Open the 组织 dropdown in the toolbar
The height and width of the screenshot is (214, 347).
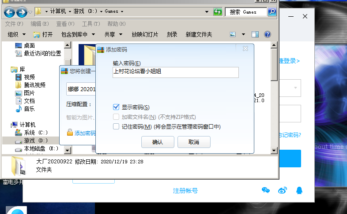coord(16,34)
